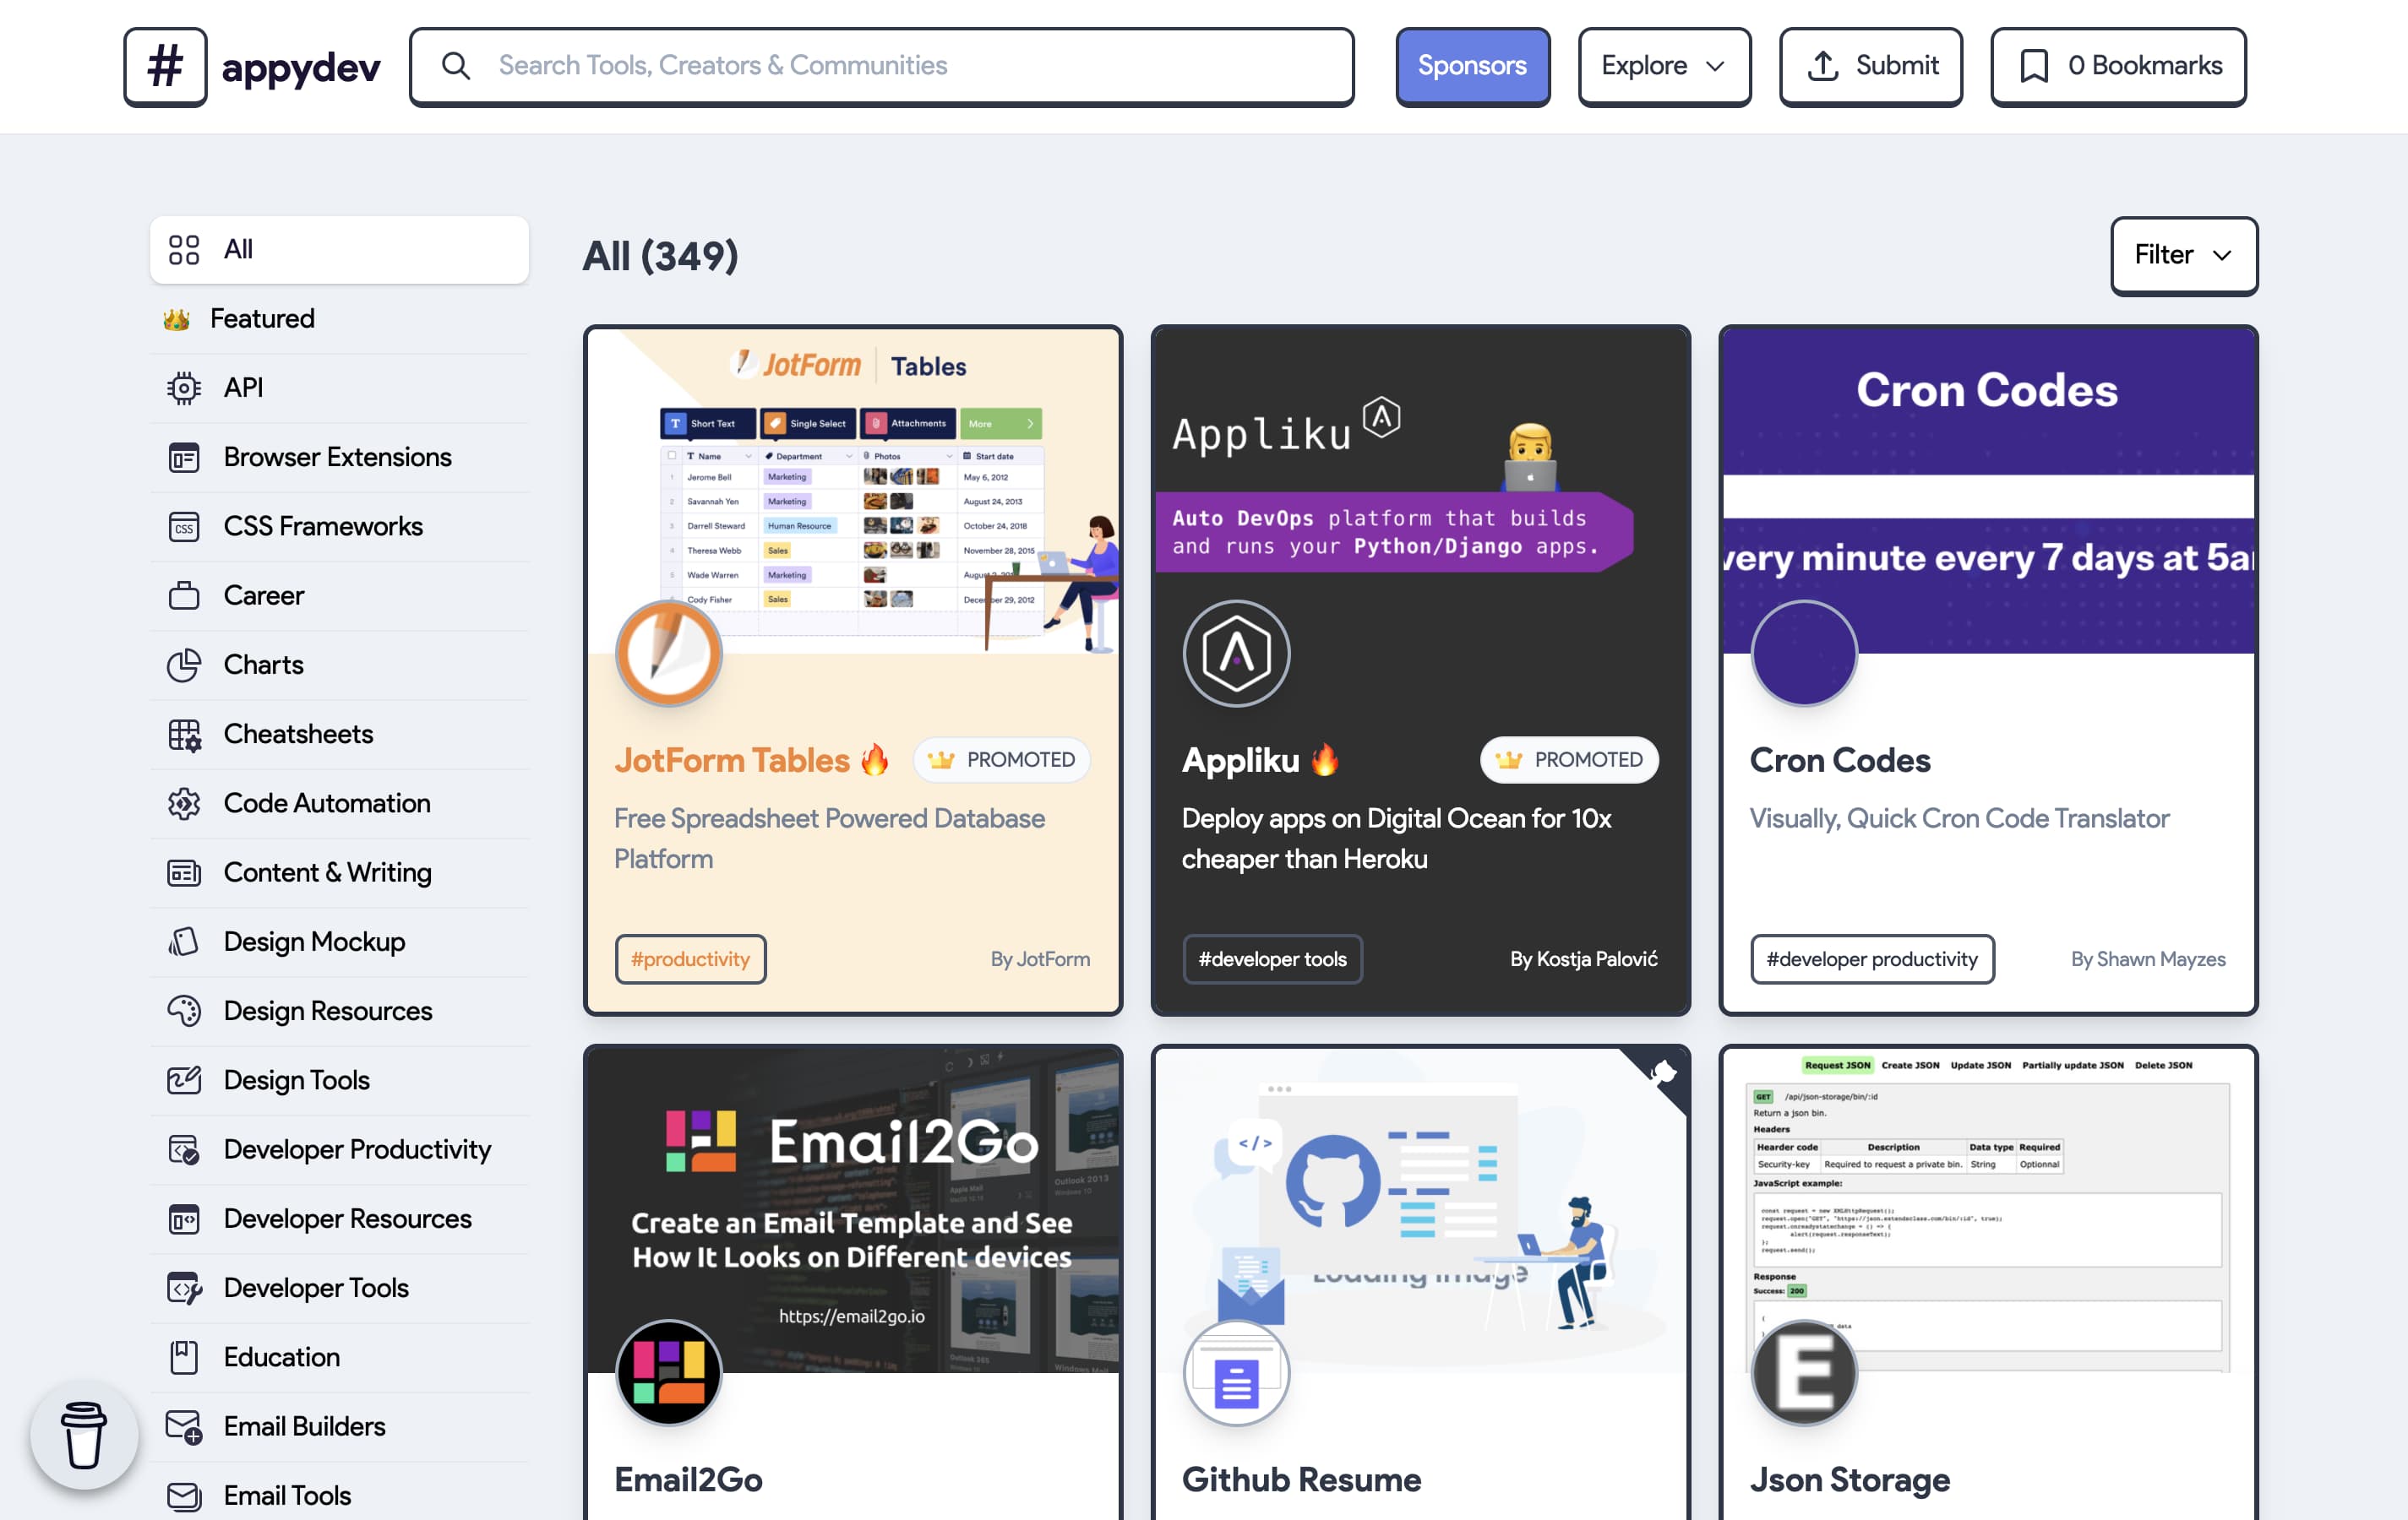Click the Cheatsheets grid icon
The height and width of the screenshot is (1520, 2408).
point(186,734)
